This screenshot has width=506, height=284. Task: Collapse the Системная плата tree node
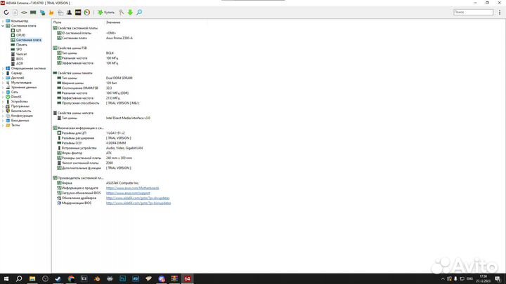pyautogui.click(x=3, y=26)
